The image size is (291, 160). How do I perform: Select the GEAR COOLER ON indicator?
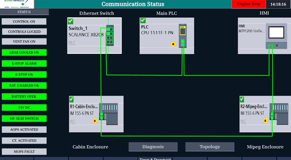tap(24, 52)
